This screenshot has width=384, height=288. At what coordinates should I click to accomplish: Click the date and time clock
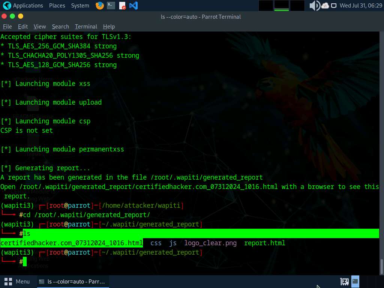point(361,6)
